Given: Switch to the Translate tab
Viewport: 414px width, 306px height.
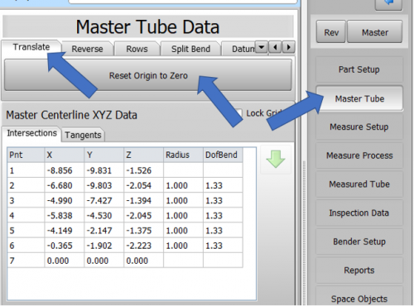Looking at the screenshot, I should (31, 47).
